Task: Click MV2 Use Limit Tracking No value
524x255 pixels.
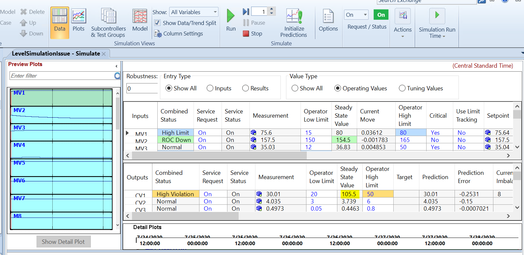Action: pos(461,140)
